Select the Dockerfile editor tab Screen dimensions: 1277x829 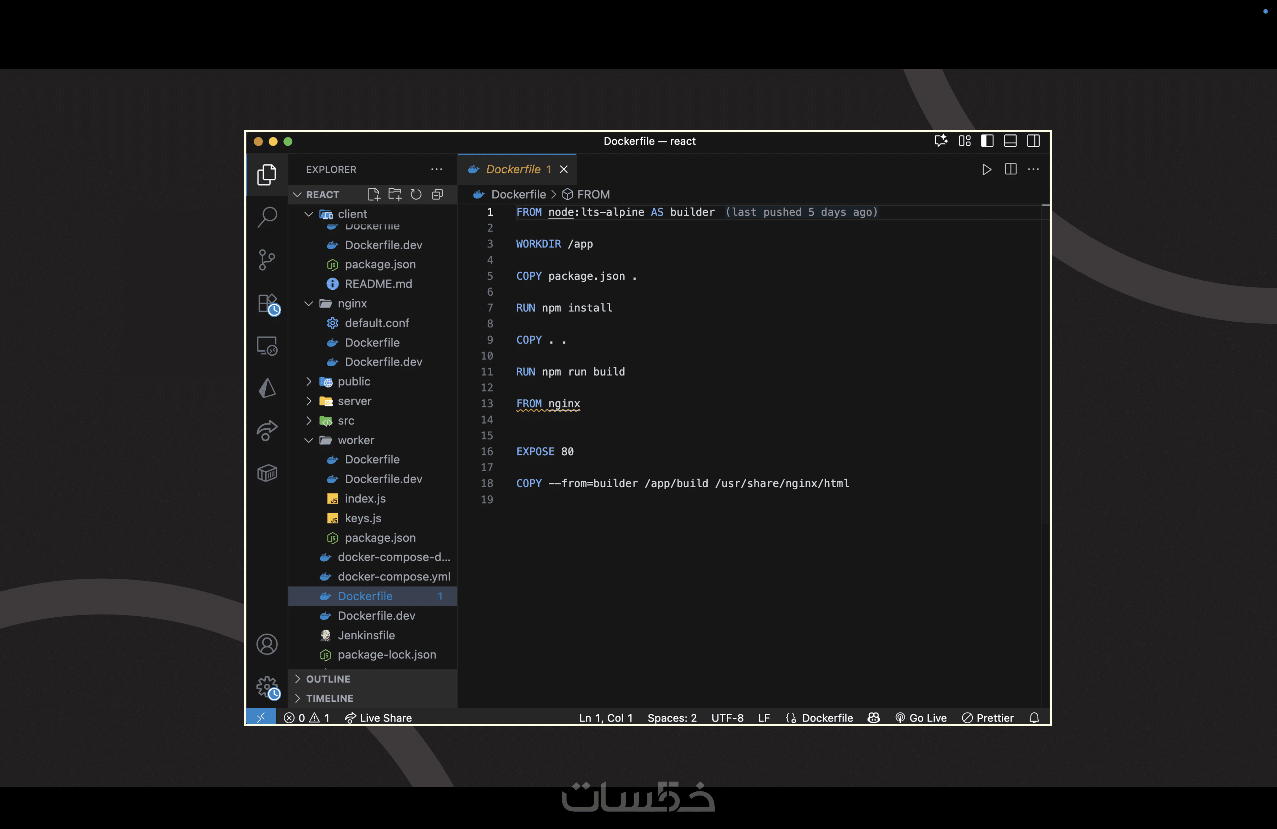513,169
